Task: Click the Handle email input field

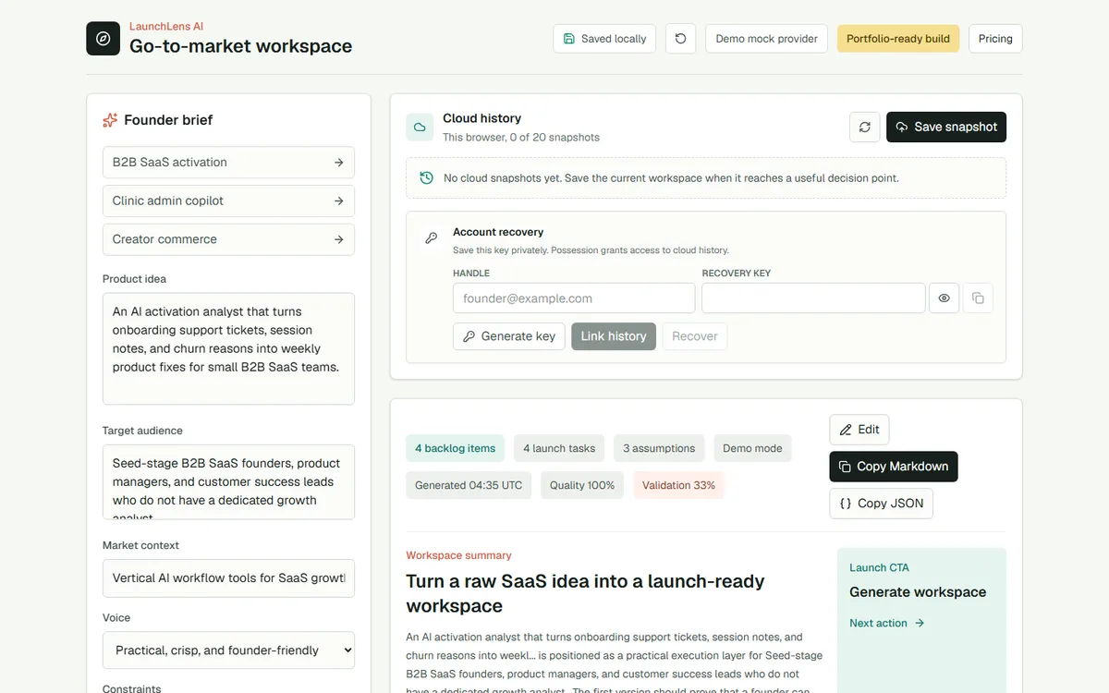Action: [x=574, y=298]
